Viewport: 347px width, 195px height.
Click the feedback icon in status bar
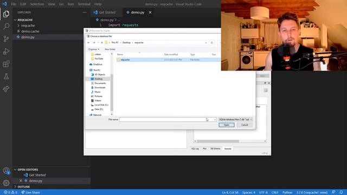pos(333,192)
